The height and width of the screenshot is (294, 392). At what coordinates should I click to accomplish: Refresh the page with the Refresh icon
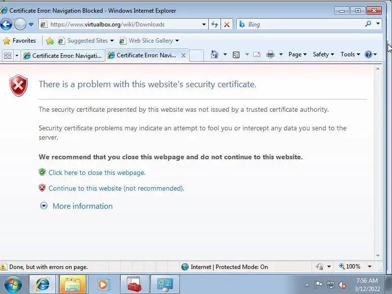click(215, 24)
